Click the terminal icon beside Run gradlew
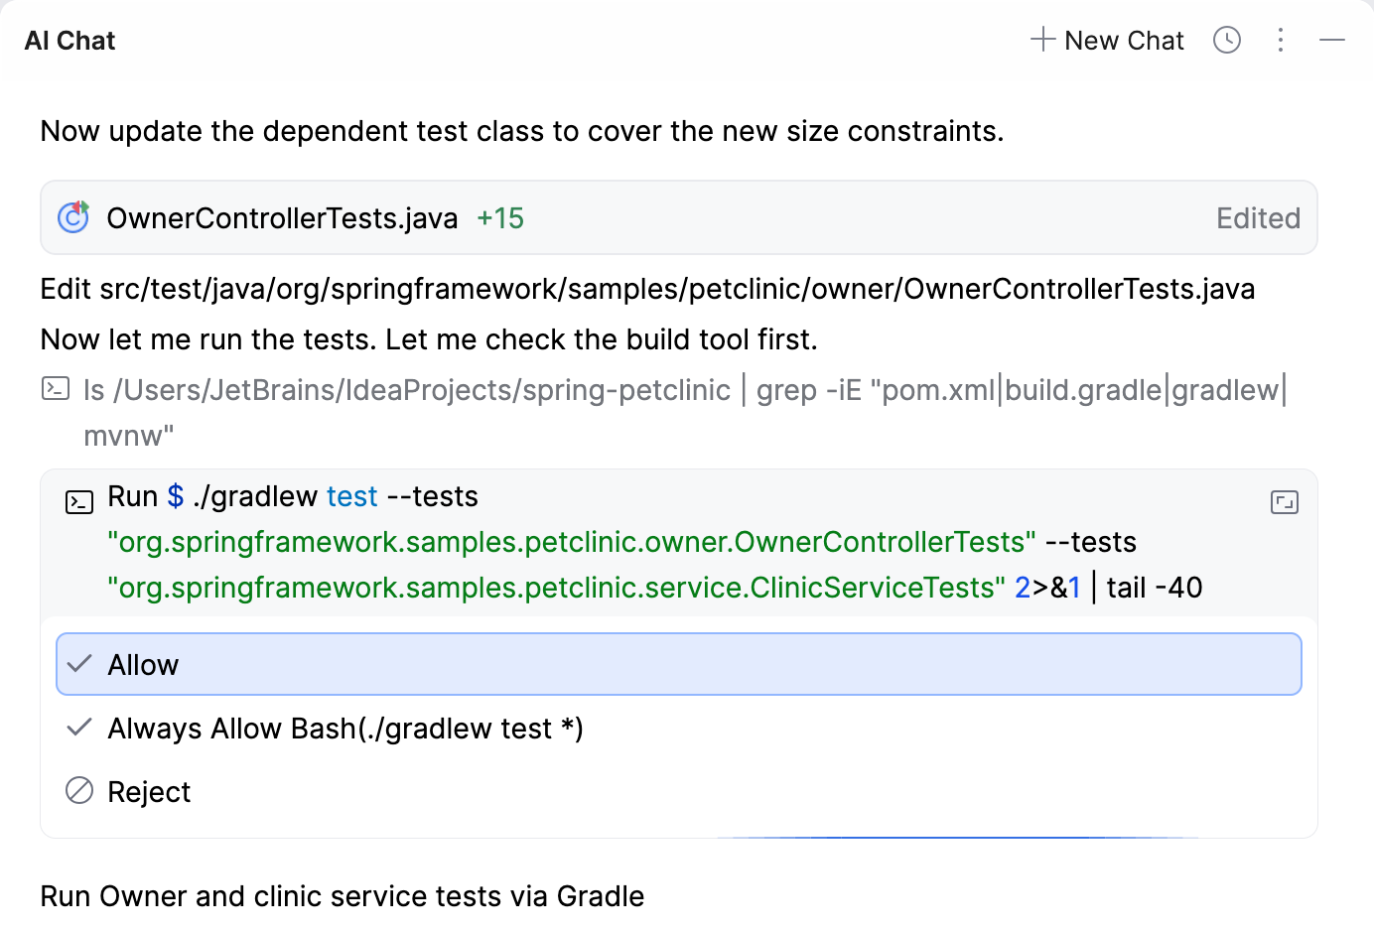1374x933 pixels. [x=79, y=501]
